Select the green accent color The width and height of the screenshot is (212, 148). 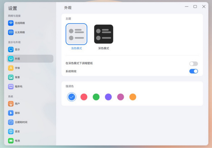(96, 97)
